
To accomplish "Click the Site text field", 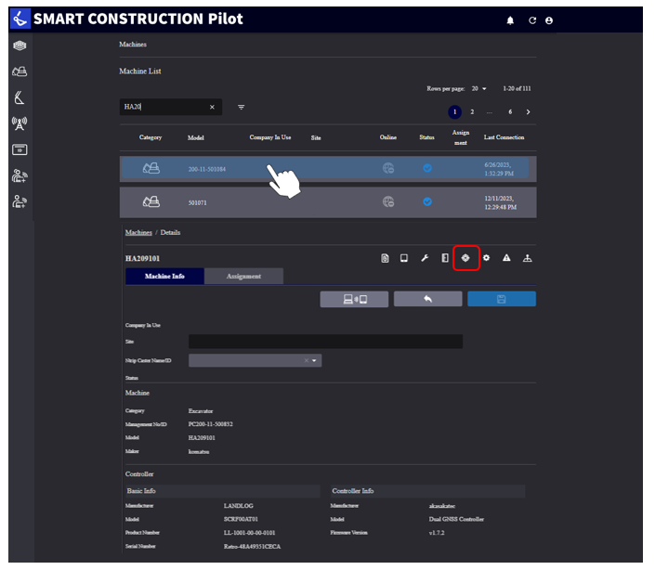I will coord(325,342).
